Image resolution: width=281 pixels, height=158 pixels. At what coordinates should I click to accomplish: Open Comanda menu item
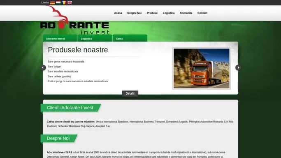186,13
